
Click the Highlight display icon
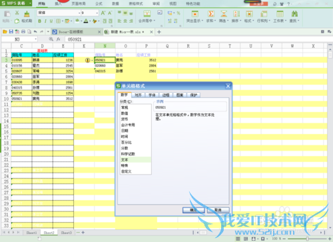[x=195, y=14]
